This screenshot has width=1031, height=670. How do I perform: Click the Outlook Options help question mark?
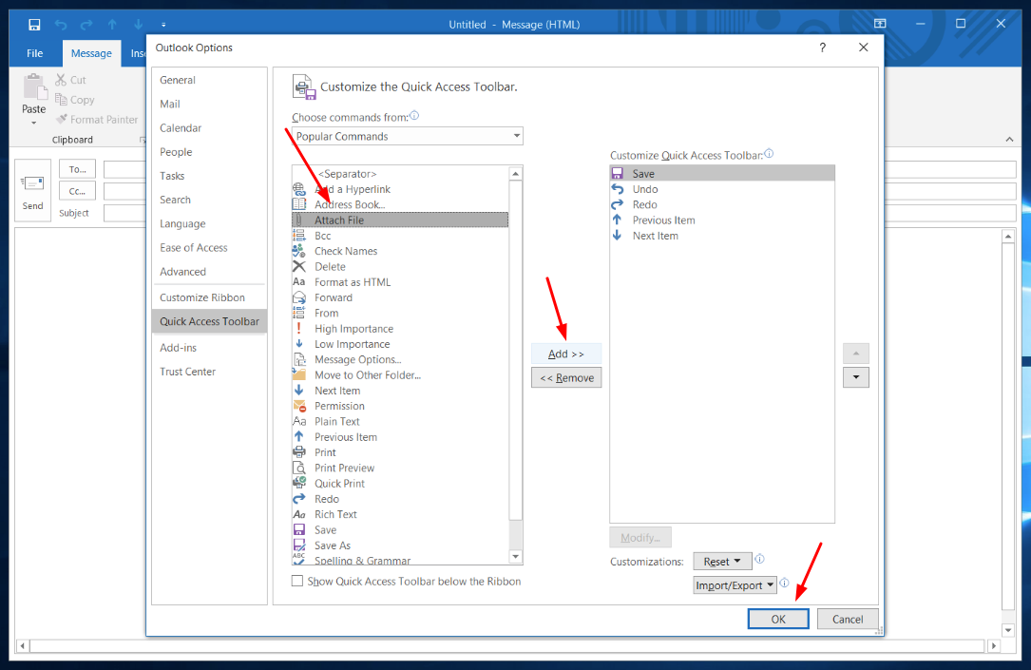(x=823, y=48)
